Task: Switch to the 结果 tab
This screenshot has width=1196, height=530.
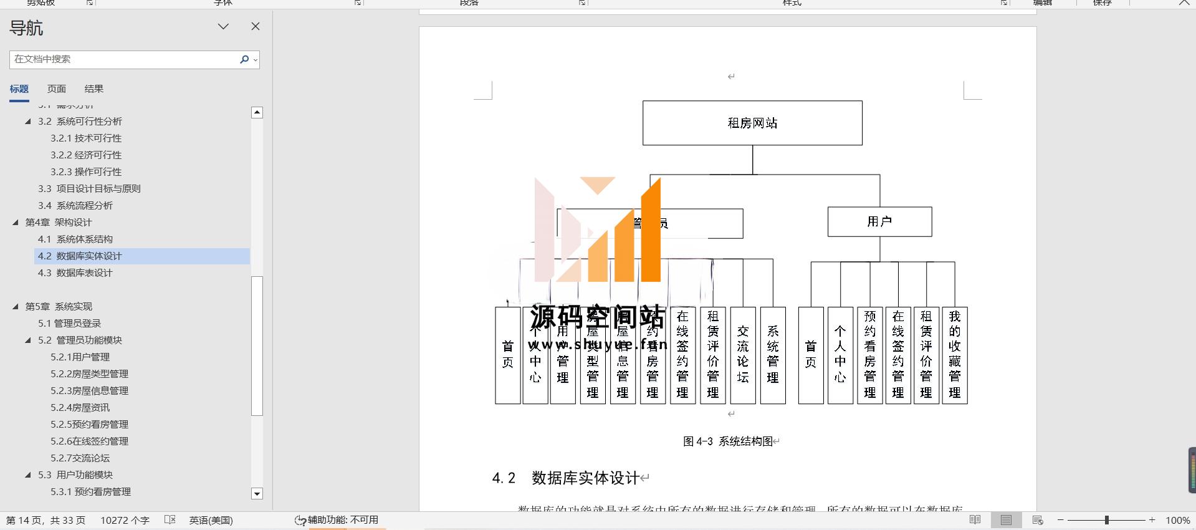Action: (x=94, y=89)
